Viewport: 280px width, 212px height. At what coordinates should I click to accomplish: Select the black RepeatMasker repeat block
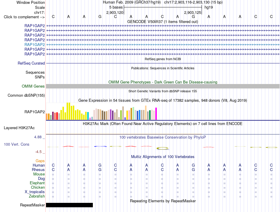(x=70, y=205)
